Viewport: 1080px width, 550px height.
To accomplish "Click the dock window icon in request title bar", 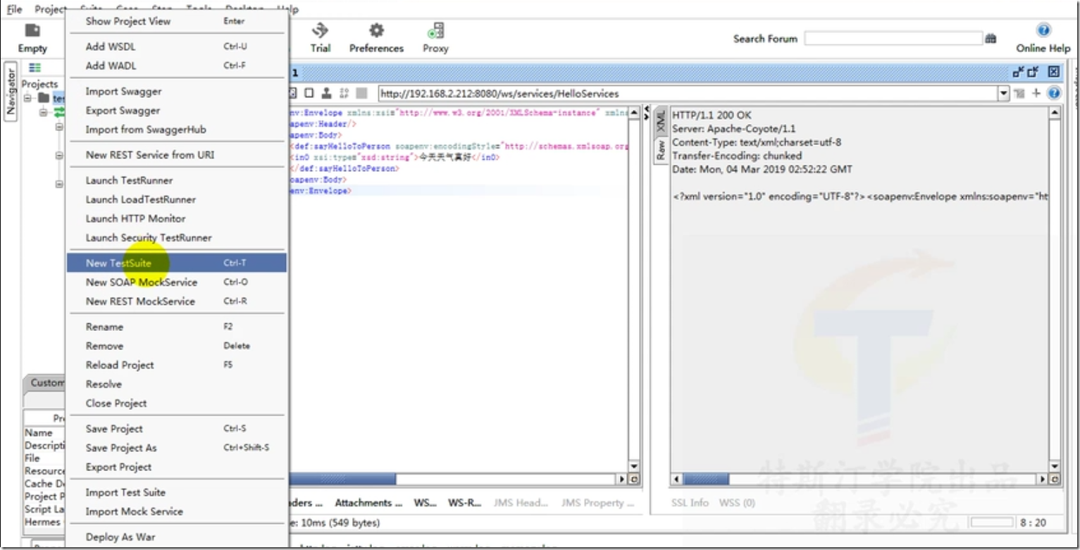I will tap(1019, 72).
